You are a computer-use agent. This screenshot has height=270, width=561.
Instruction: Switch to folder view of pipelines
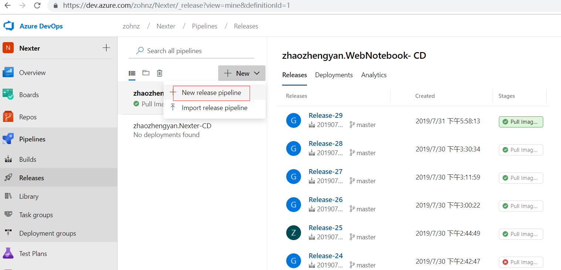146,73
